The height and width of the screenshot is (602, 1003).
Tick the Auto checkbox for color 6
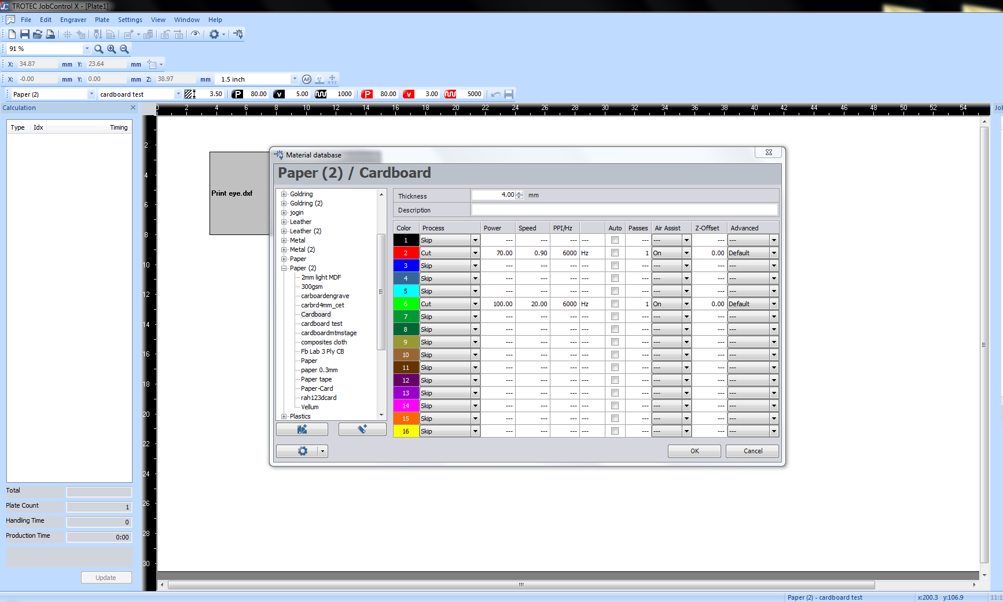coord(615,304)
